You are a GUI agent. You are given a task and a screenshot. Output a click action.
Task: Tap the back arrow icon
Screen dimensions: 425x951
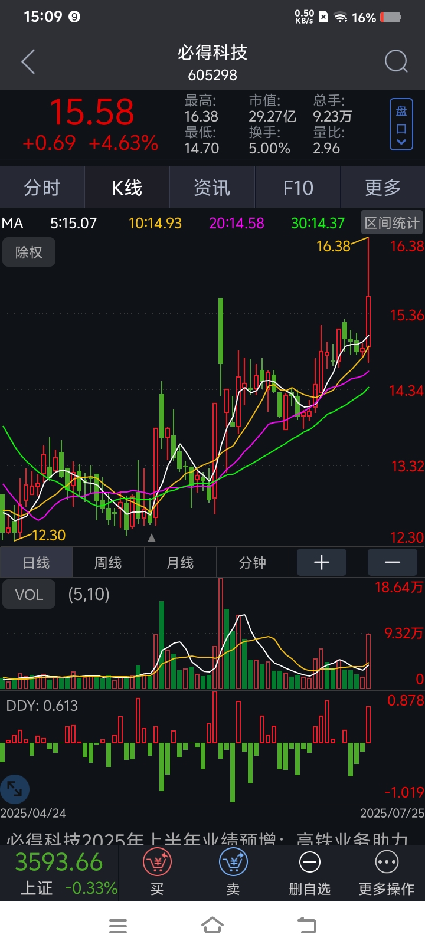(28, 62)
